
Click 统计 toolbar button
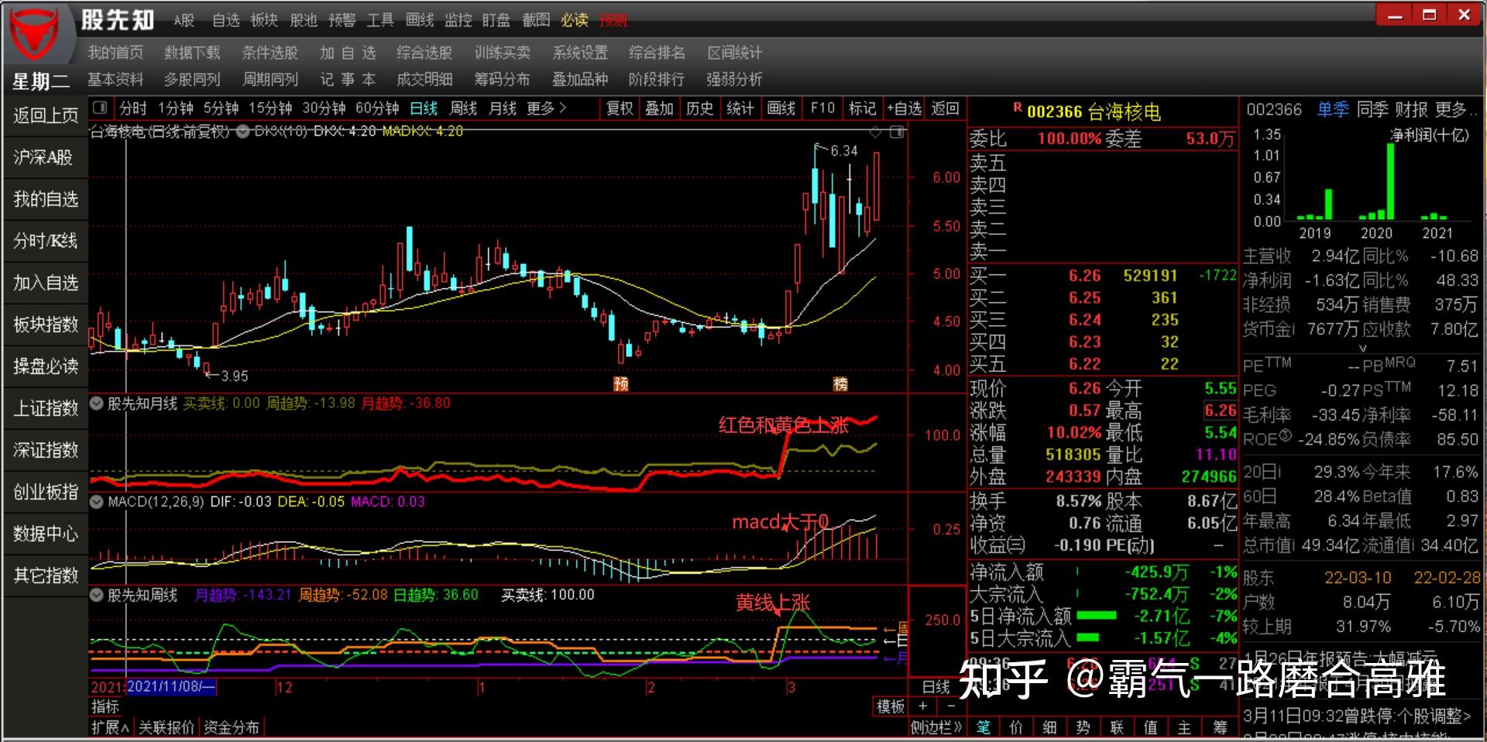740,108
